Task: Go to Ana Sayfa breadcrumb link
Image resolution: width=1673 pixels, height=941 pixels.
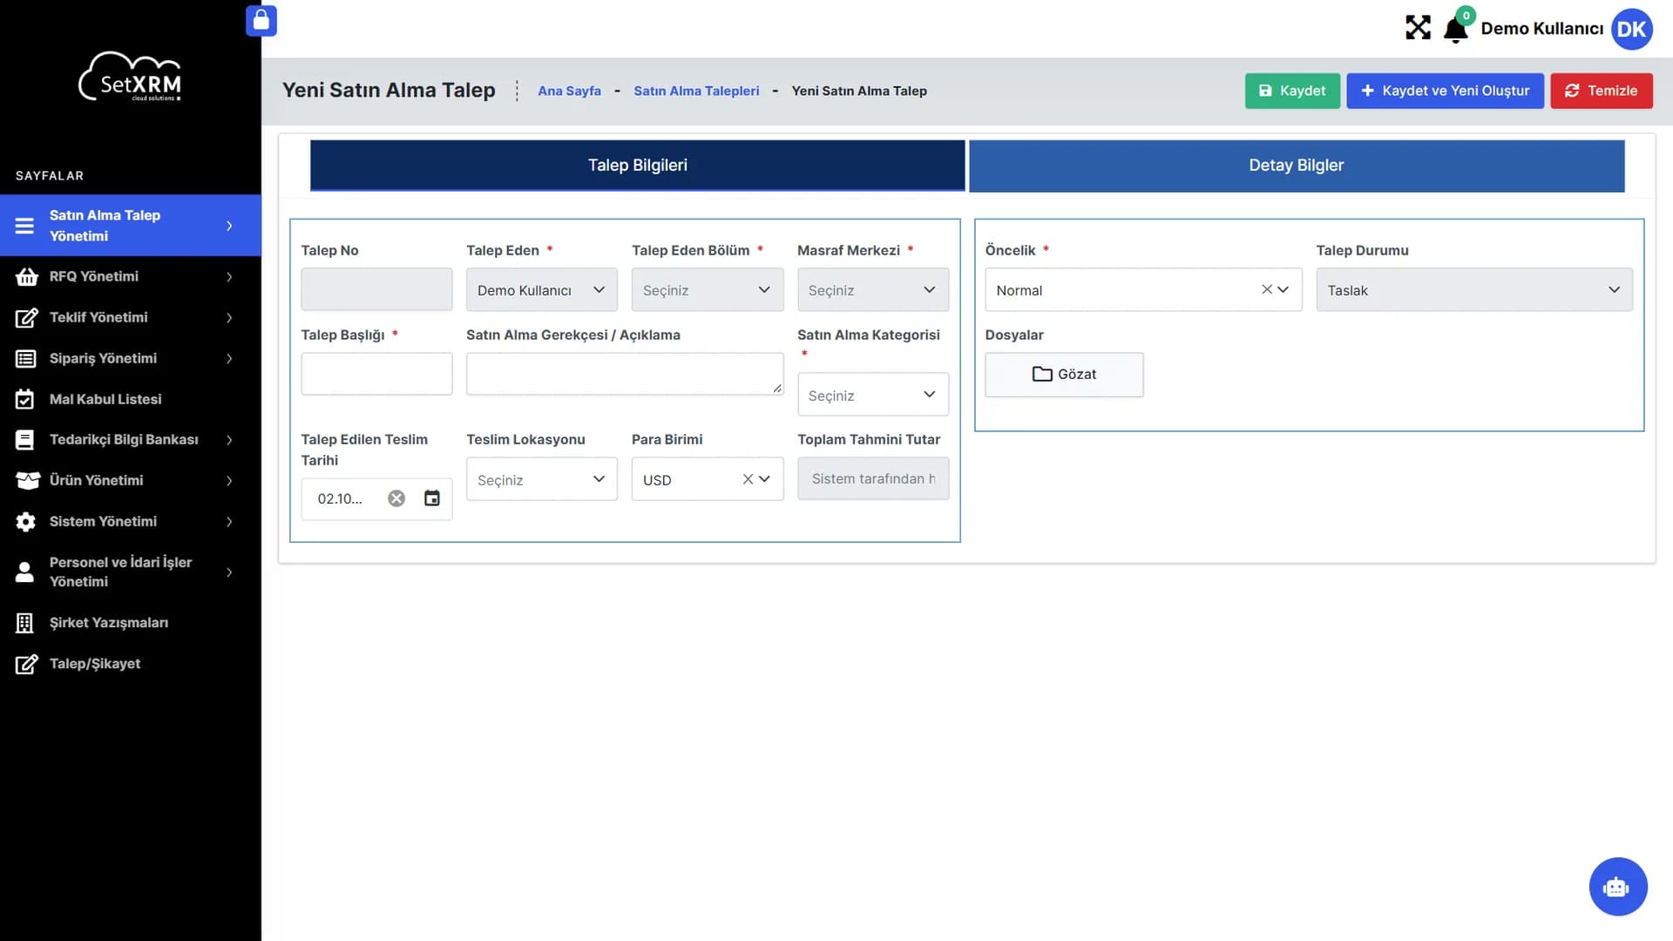Action: click(569, 91)
